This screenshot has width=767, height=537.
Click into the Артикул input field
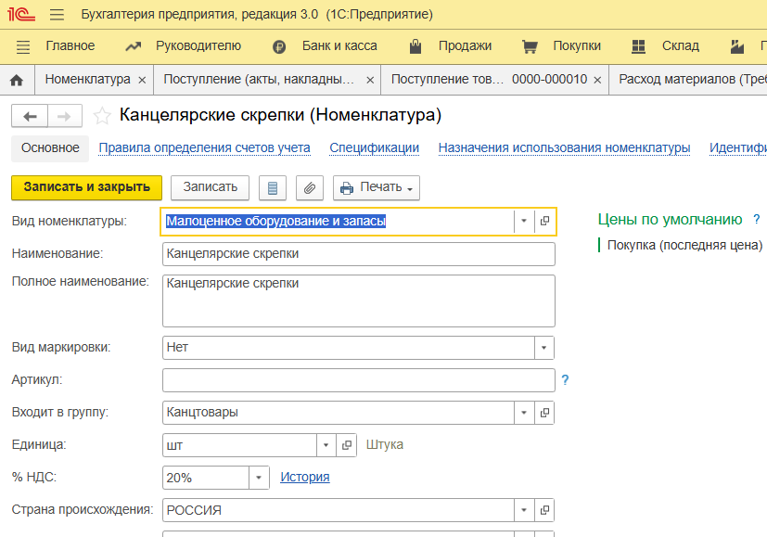358,380
